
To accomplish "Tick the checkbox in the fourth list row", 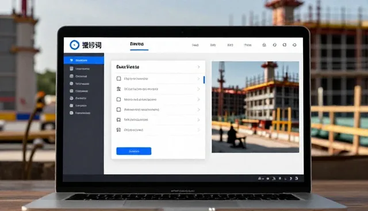I will (x=119, y=110).
